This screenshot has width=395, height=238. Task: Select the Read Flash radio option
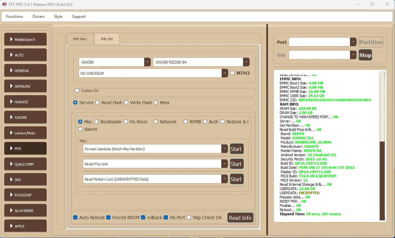(x=98, y=103)
